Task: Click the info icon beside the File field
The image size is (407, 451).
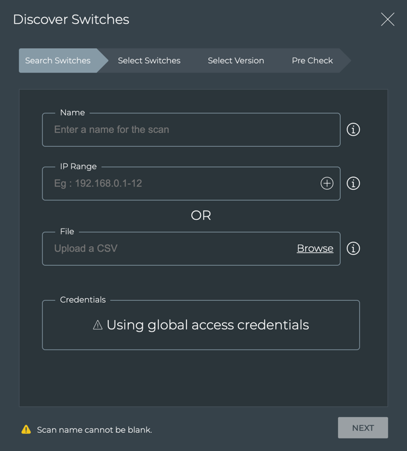Action: (x=353, y=249)
